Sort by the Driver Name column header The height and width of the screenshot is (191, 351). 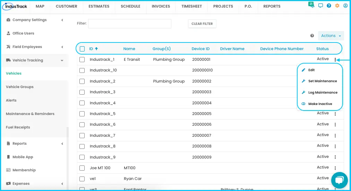tap(232, 49)
